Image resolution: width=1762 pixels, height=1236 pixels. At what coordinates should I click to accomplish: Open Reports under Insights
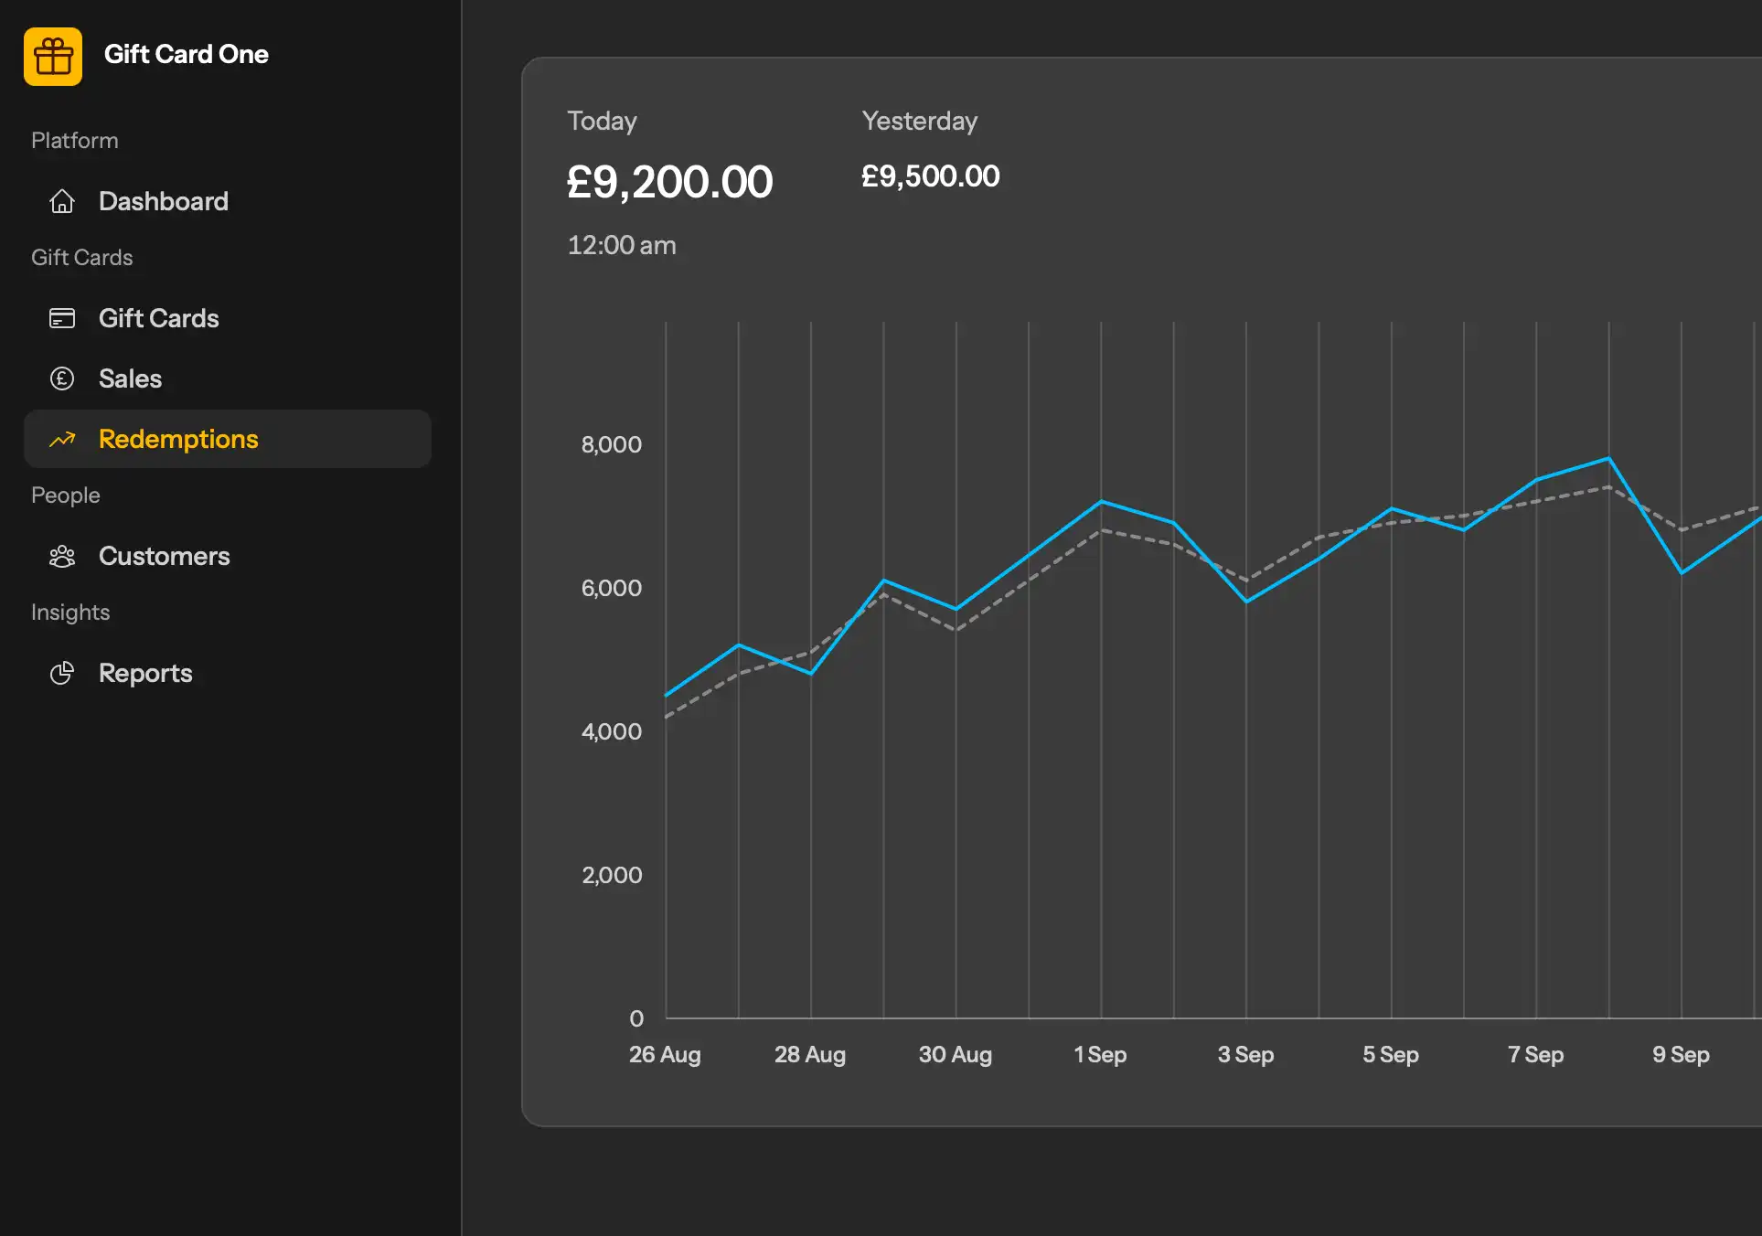(145, 673)
